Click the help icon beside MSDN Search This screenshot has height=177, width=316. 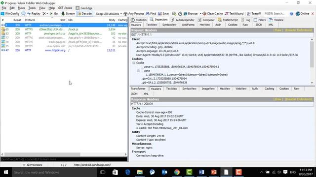[x=291, y=14]
